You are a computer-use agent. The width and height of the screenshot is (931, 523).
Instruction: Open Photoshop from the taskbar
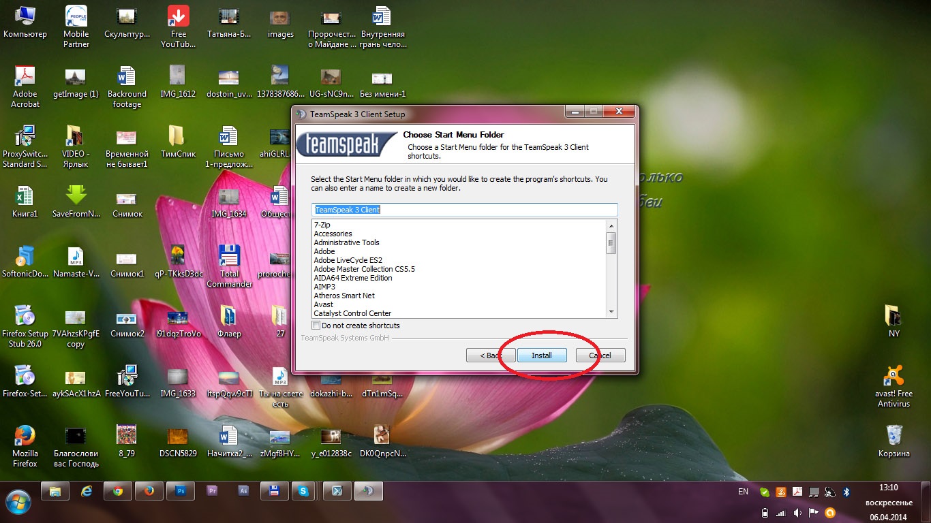click(x=181, y=490)
